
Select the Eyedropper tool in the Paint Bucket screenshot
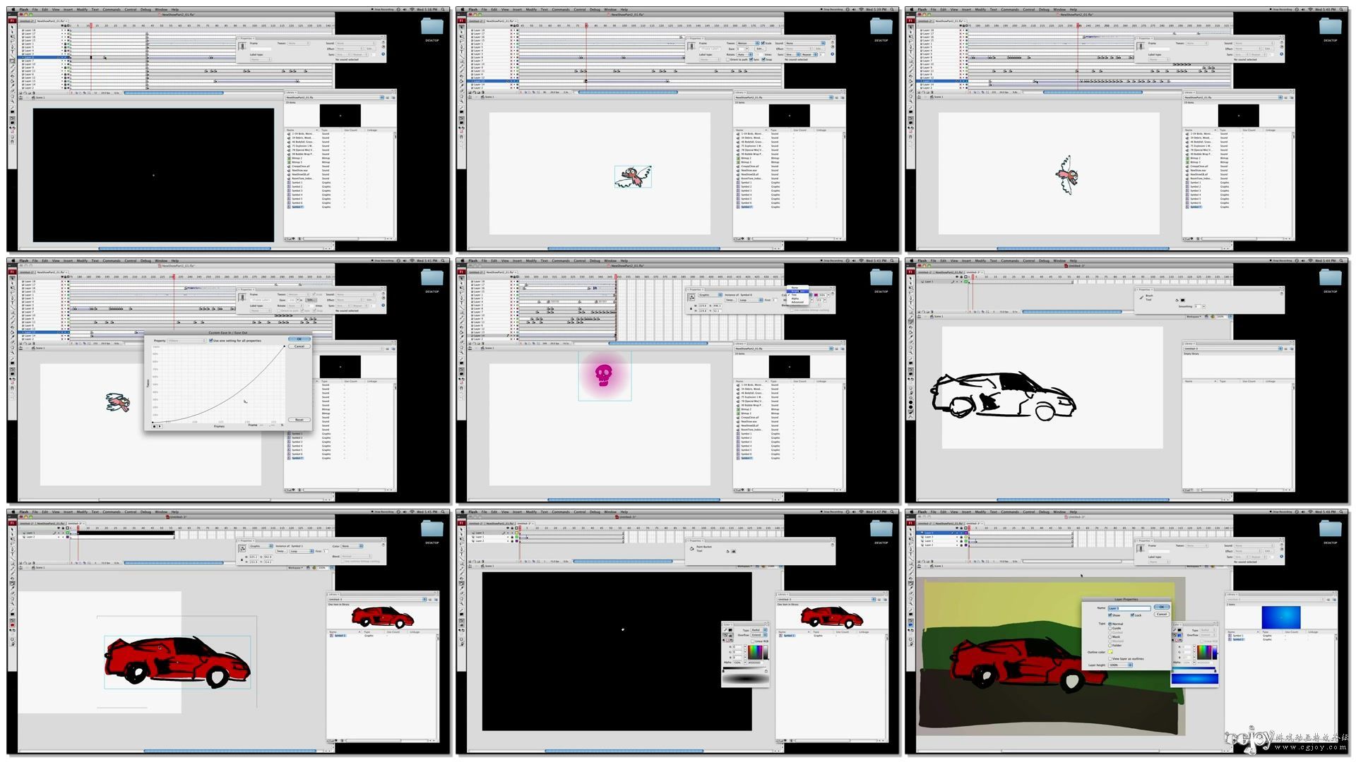click(x=461, y=588)
